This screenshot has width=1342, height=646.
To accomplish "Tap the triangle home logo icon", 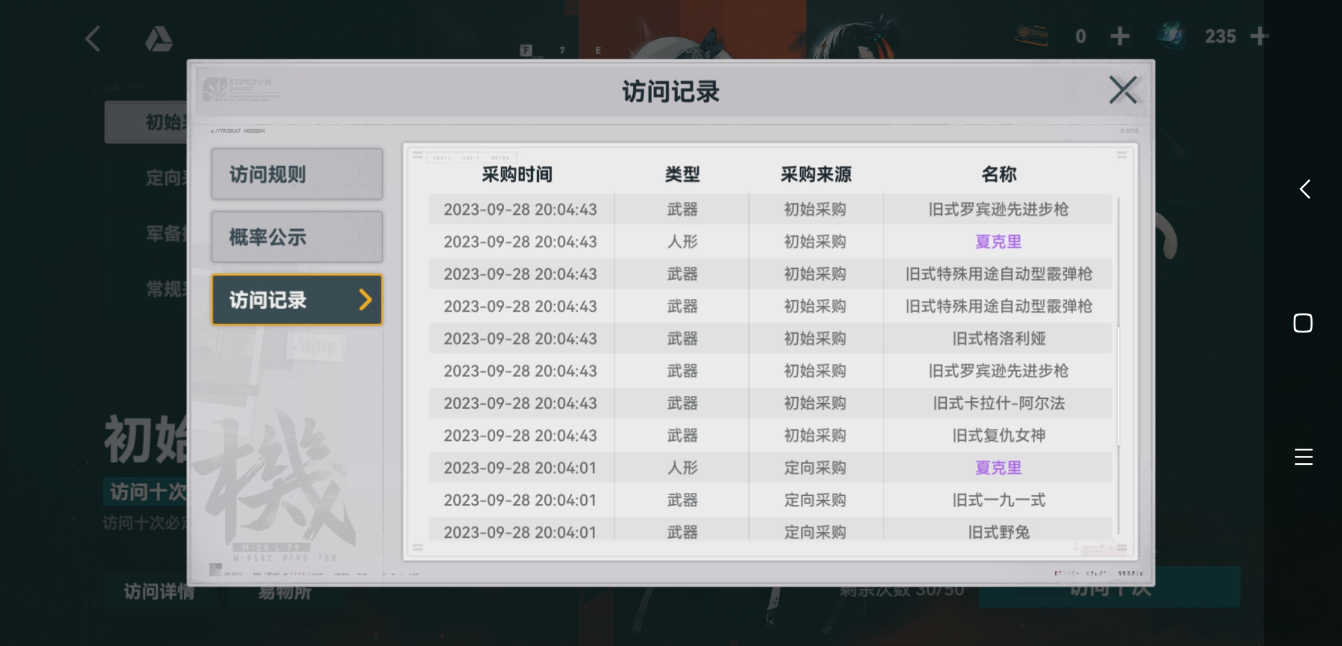I will (x=158, y=39).
